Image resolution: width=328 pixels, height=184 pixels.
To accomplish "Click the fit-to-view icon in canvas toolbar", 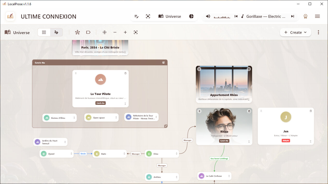I will (x=136, y=32).
